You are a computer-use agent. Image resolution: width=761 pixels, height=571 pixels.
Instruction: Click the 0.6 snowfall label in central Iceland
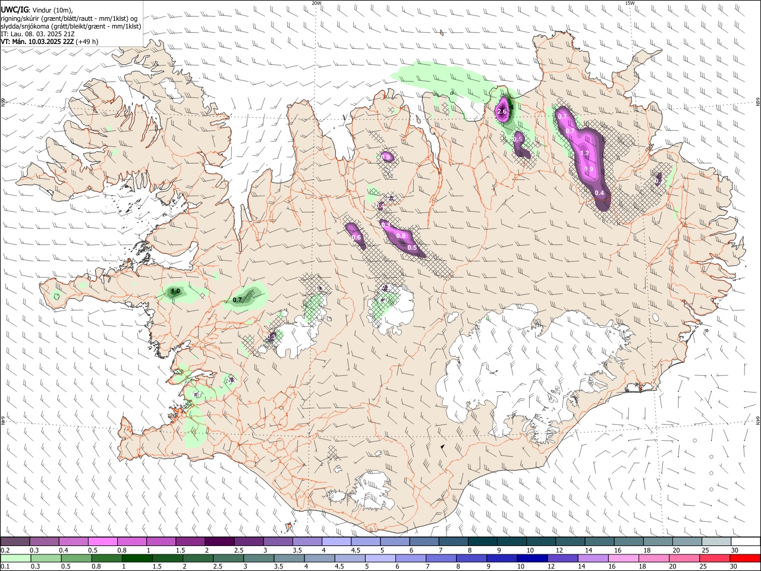point(357,238)
